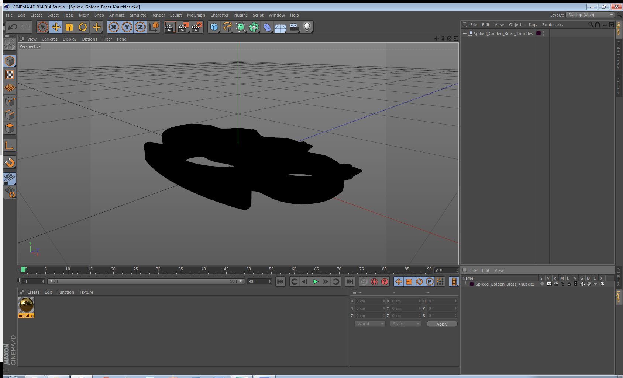Open the World coordinate dropdown
Viewport: 623px width, 378px height.
[370, 324]
